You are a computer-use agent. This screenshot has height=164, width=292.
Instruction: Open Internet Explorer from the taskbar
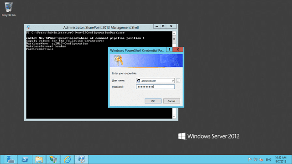(67, 159)
